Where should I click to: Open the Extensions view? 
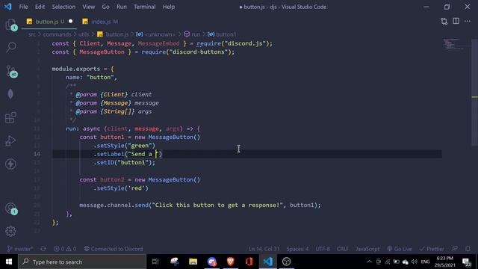click(x=10, y=118)
